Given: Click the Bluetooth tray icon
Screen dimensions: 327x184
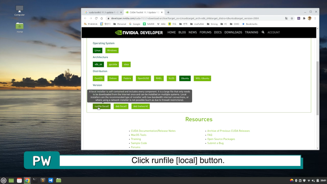Looking at the screenshot, I should [x=296, y=180].
